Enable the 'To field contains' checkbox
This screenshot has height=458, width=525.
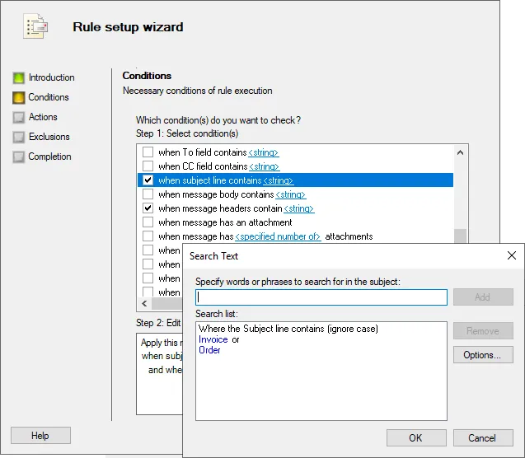(148, 152)
